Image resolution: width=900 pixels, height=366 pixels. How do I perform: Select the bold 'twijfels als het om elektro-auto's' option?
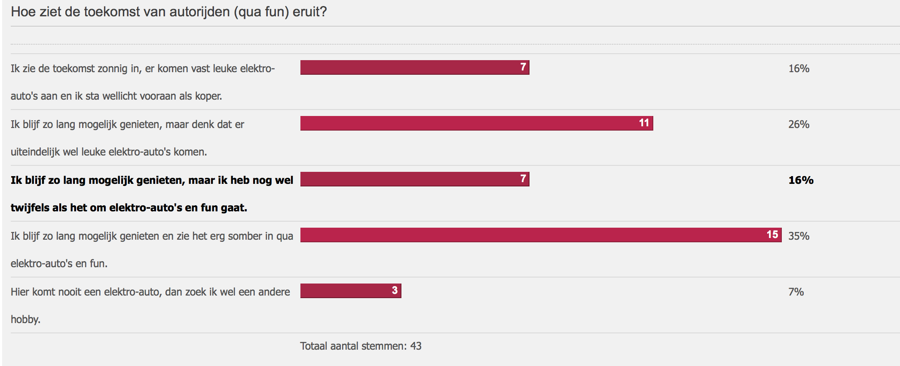click(x=152, y=194)
